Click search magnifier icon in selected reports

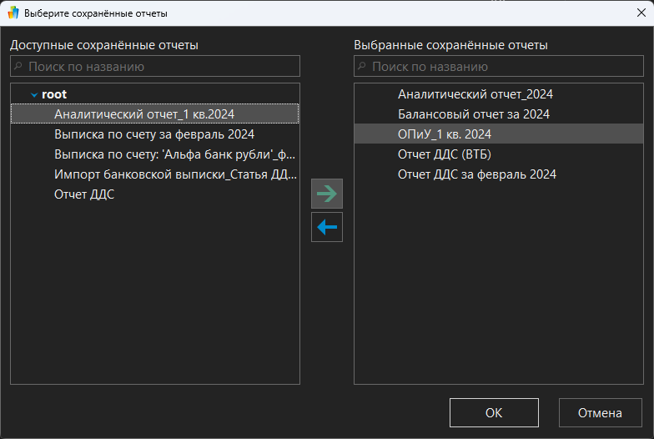click(x=363, y=66)
